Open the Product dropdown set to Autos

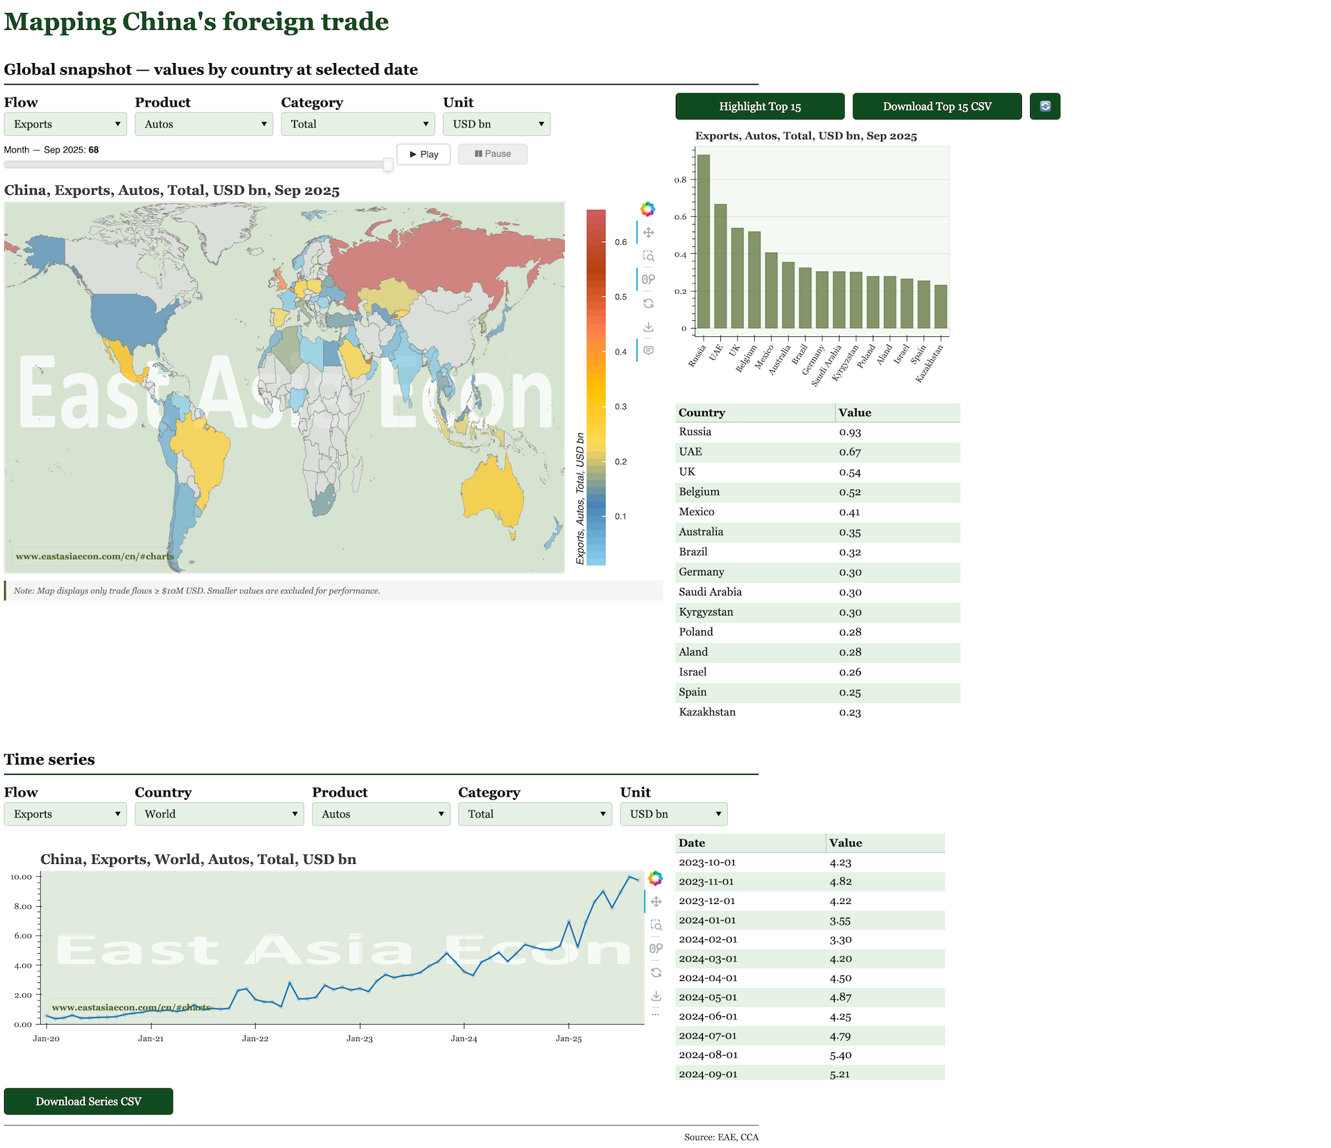204,124
